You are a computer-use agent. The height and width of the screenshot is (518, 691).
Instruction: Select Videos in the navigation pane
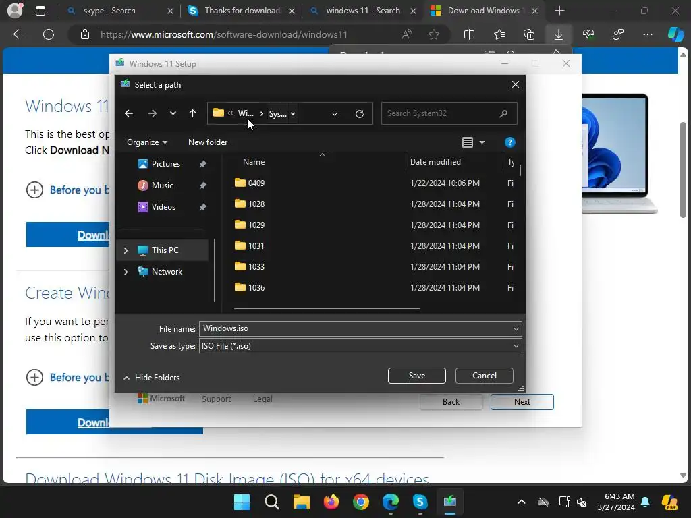coord(163,207)
